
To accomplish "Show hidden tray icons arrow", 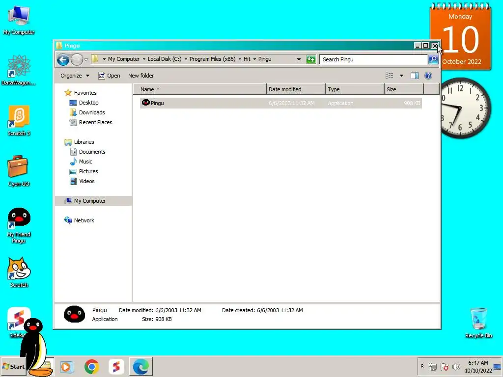I will 422,366.
